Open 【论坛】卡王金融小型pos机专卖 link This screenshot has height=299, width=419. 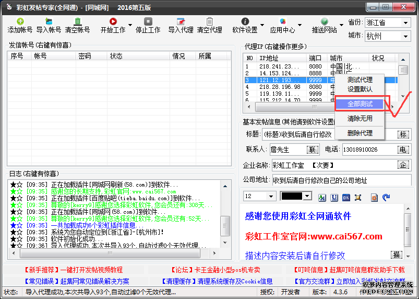tap(216, 270)
